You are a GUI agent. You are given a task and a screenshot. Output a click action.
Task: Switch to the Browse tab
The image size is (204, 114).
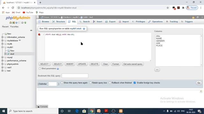point(44,22)
